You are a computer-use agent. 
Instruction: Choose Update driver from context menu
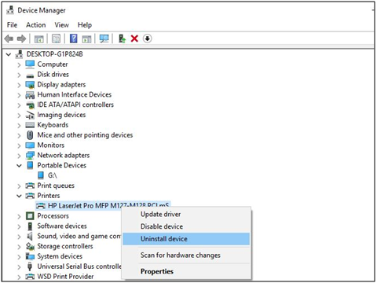(186, 215)
